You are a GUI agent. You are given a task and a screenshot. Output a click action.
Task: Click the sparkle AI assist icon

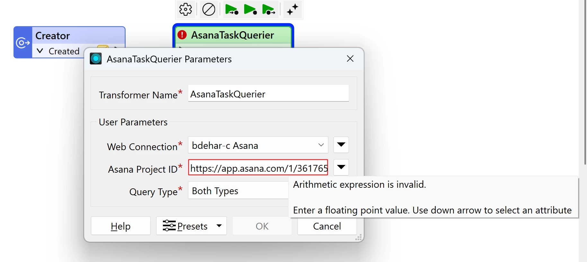292,9
